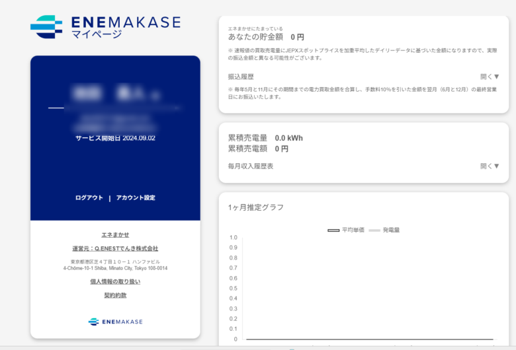
Task: Open the 契約約款 link
Action: point(115,295)
